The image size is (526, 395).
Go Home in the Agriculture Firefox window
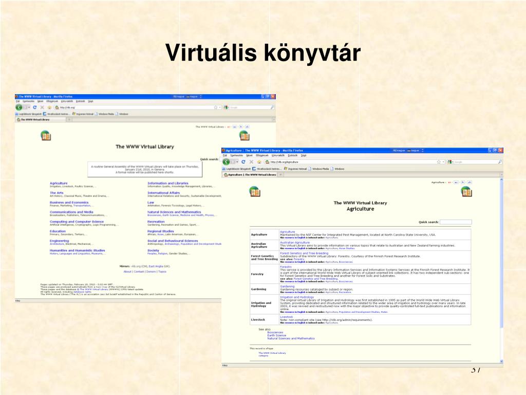(x=259, y=162)
